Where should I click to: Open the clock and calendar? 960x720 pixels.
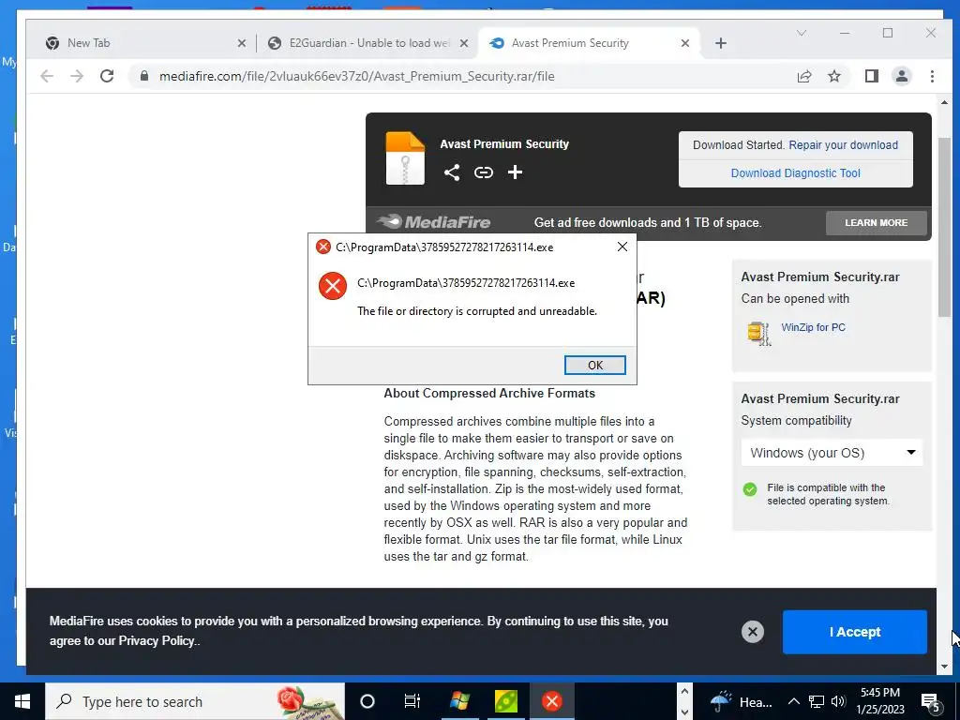point(879,701)
